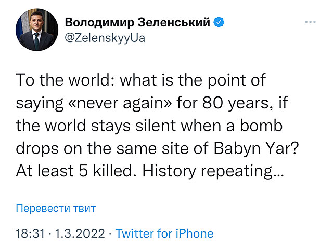Click the @ZelenskyyUa handle
The width and height of the screenshot is (333, 249).
coord(105,38)
